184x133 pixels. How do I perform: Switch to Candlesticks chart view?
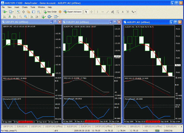point(9,17)
